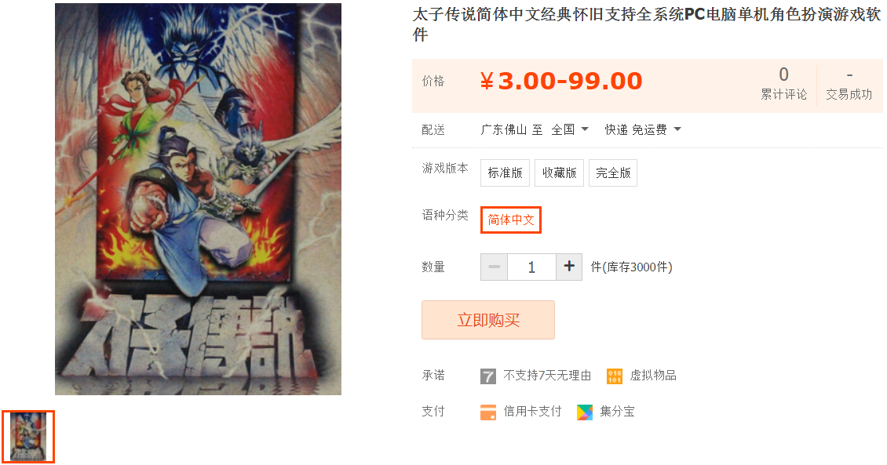Open the 累计评论 reviews count
This screenshot has width=887, height=465.
pyautogui.click(x=783, y=85)
